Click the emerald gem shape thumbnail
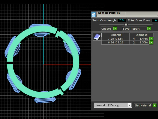The width and height of the screenshot is (158, 119). click(x=97, y=37)
